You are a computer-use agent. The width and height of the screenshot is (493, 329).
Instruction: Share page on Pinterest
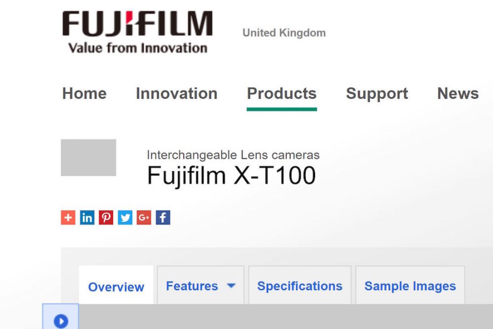pos(106,218)
